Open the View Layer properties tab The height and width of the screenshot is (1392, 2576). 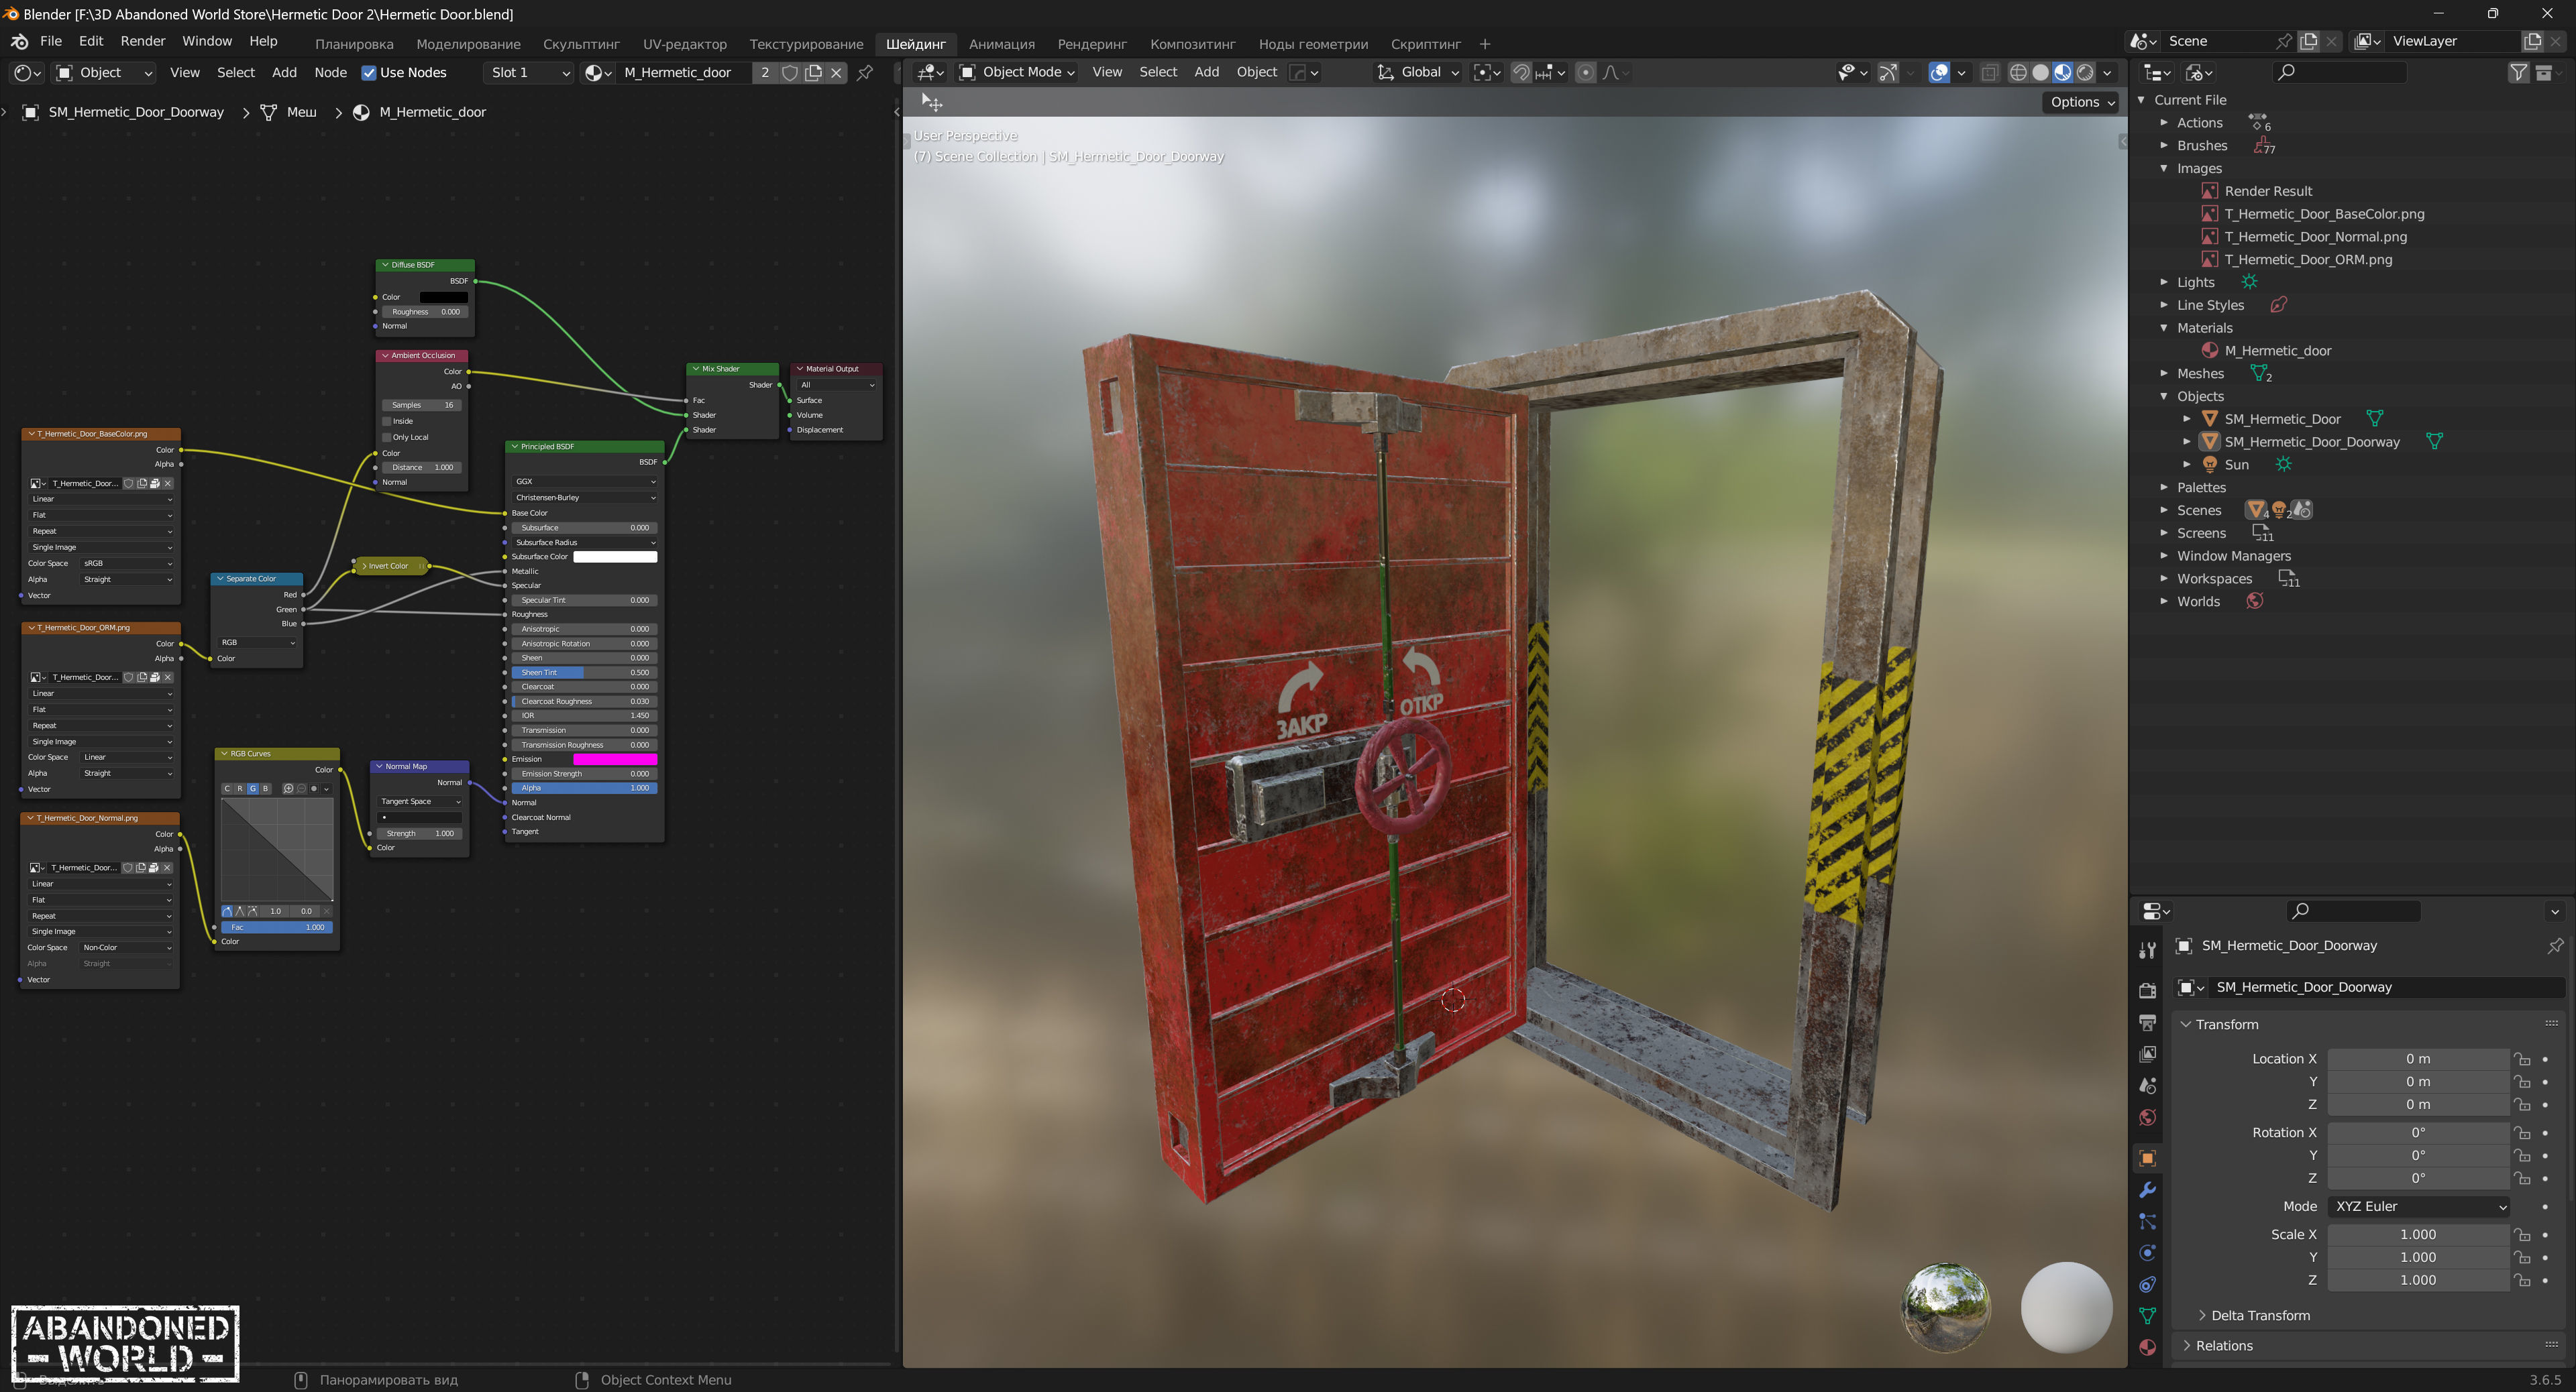coord(2147,1054)
